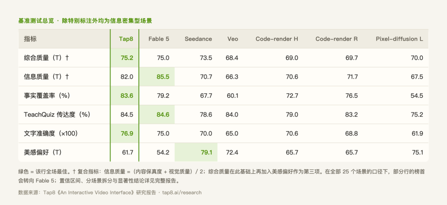
Task: Select 73.5 in the Seedance column
Action: click(206, 58)
